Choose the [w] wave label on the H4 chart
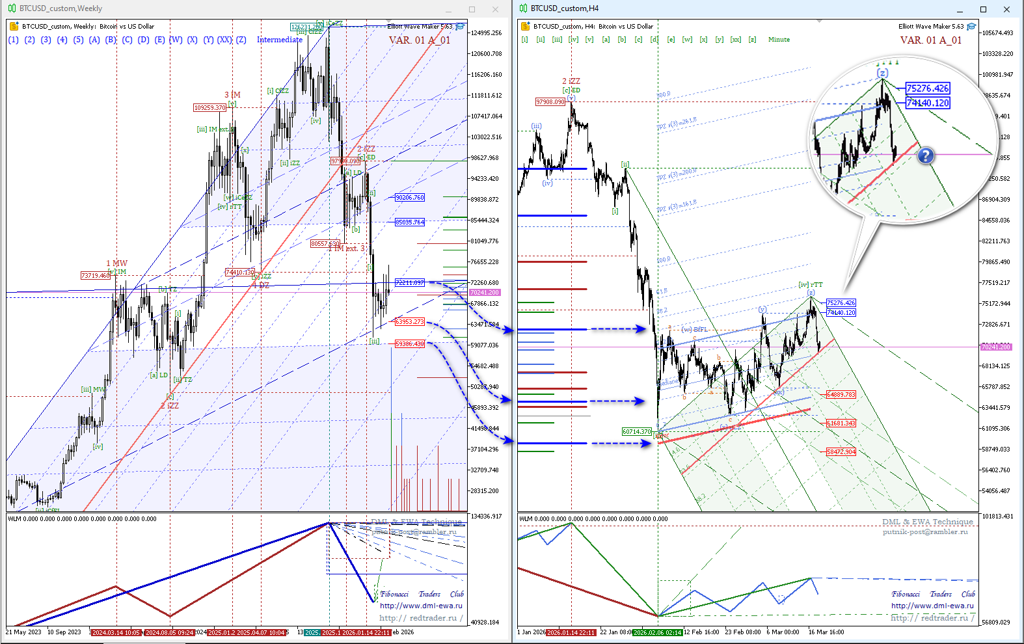This screenshot has width=1024, height=644. (687, 40)
